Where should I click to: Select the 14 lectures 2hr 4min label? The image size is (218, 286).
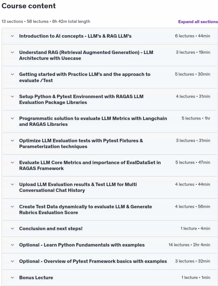(x=189, y=245)
